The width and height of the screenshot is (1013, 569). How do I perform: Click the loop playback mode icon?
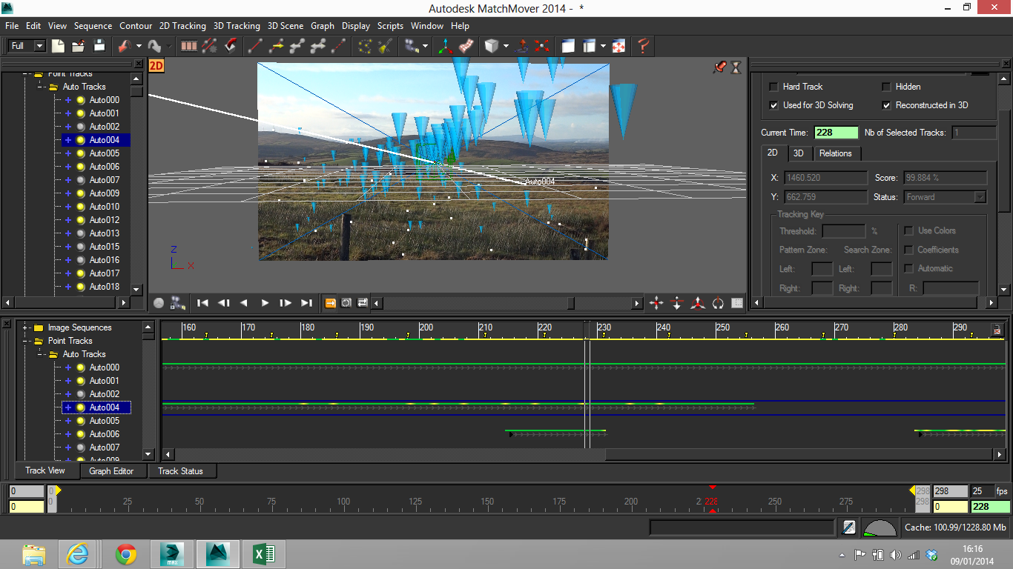(x=346, y=303)
